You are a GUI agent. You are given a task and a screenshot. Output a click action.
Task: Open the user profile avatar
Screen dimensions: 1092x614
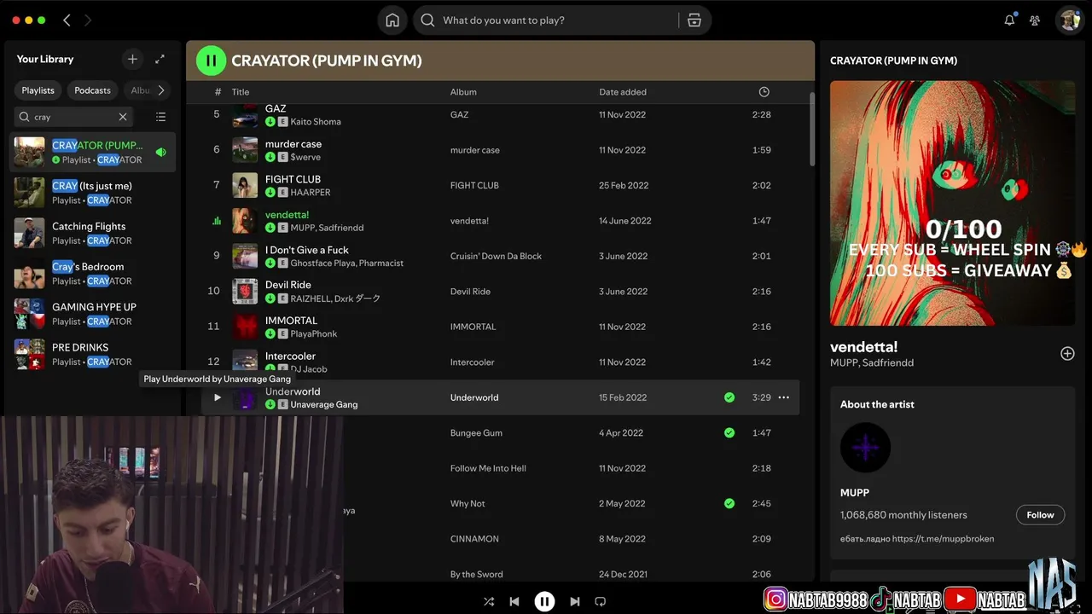(x=1069, y=20)
